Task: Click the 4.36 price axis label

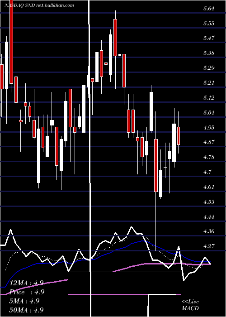Action: [209, 231]
